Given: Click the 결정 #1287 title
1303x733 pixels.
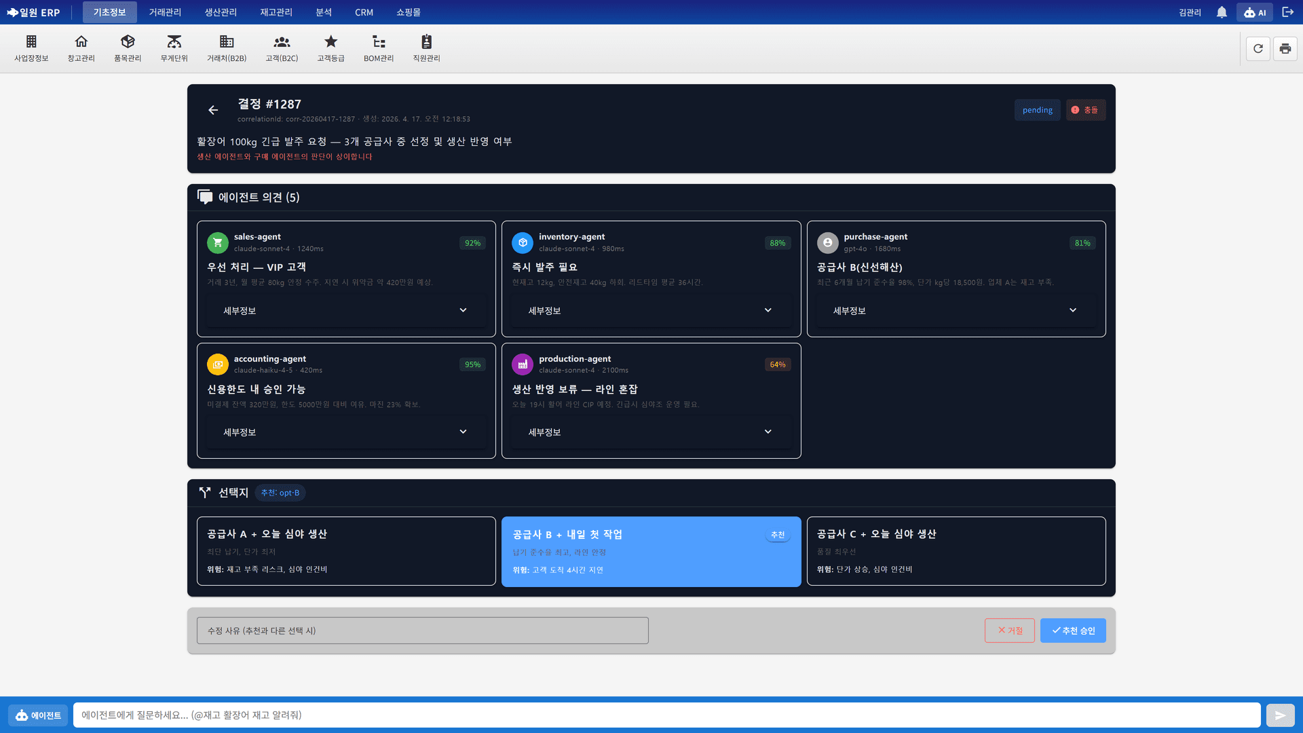Looking at the screenshot, I should [269, 104].
